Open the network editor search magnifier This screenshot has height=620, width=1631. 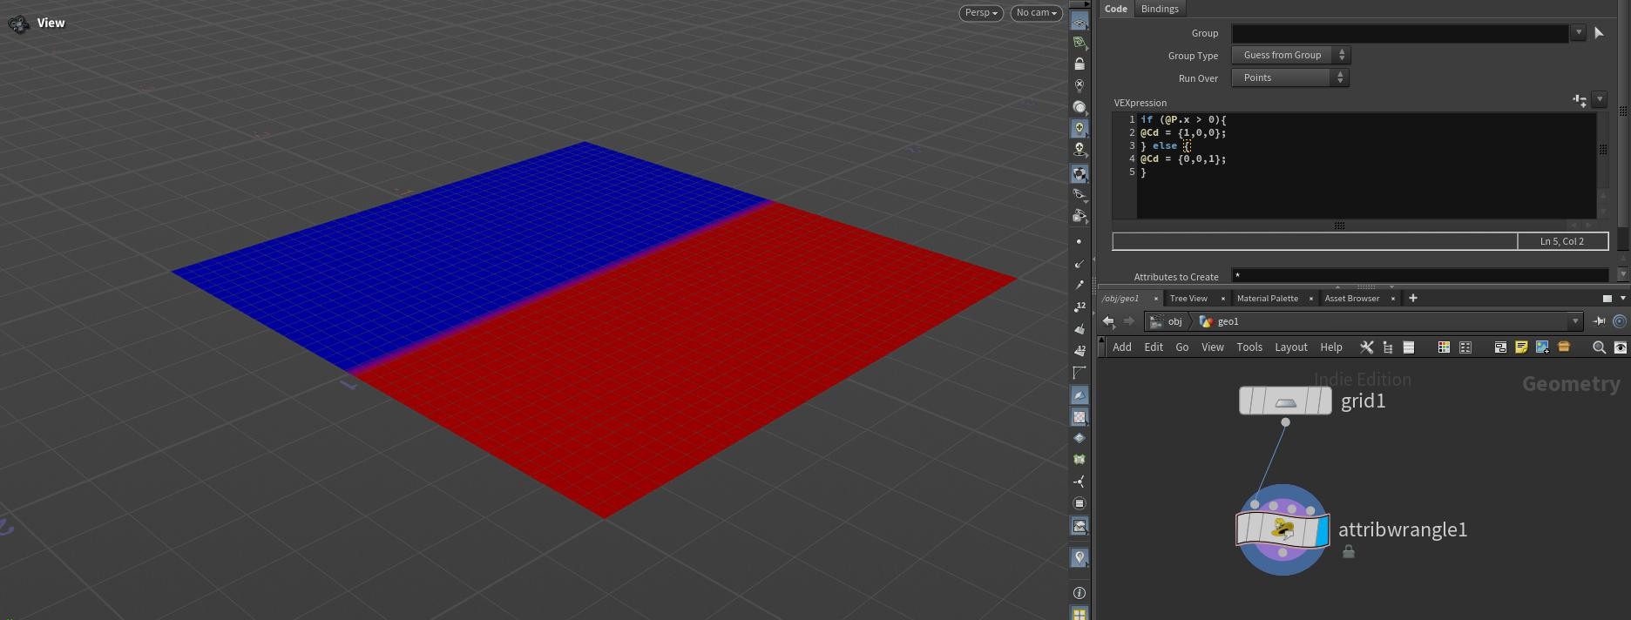[1599, 347]
